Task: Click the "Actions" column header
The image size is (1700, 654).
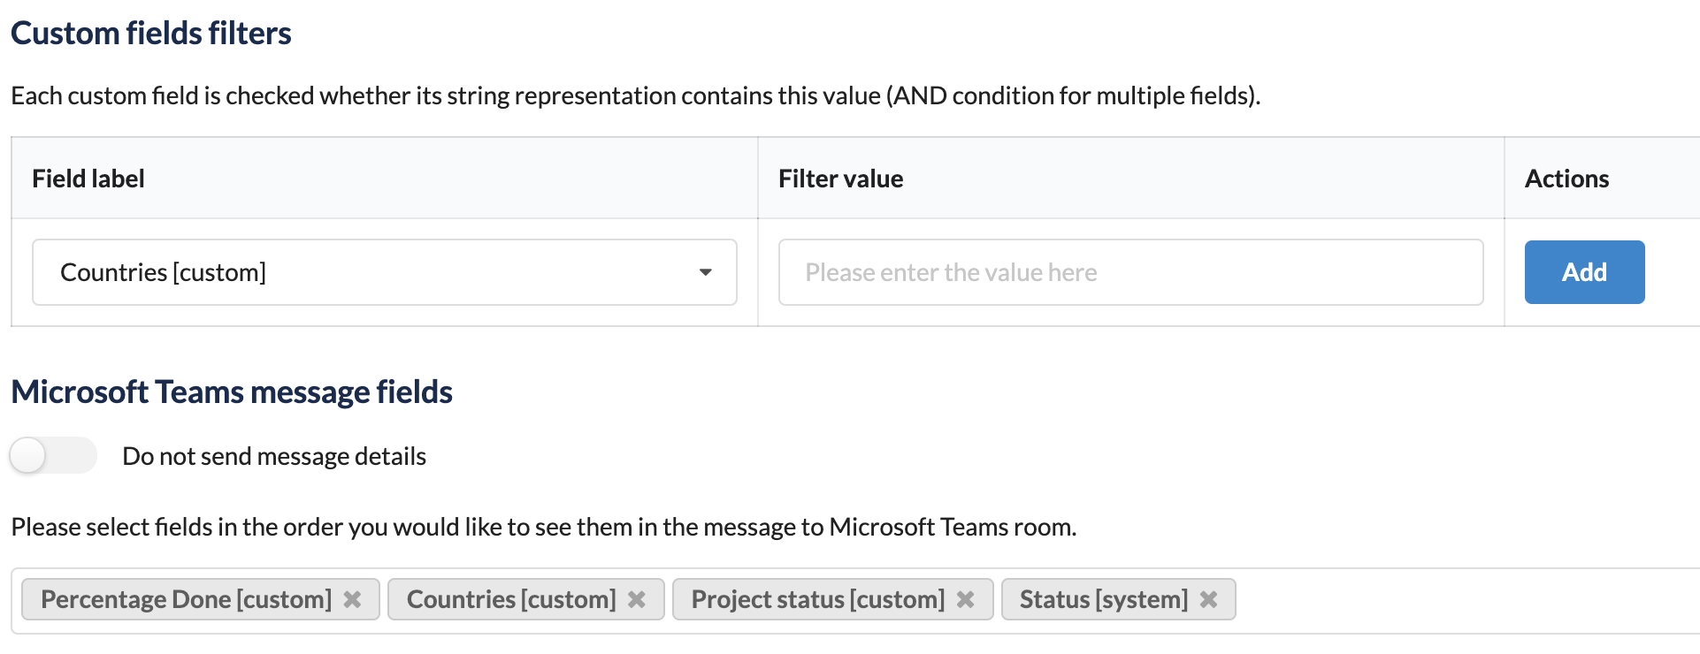Action: click(x=1566, y=178)
